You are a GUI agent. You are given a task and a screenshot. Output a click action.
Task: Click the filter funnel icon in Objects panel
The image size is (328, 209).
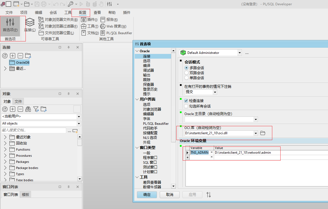[36, 109]
